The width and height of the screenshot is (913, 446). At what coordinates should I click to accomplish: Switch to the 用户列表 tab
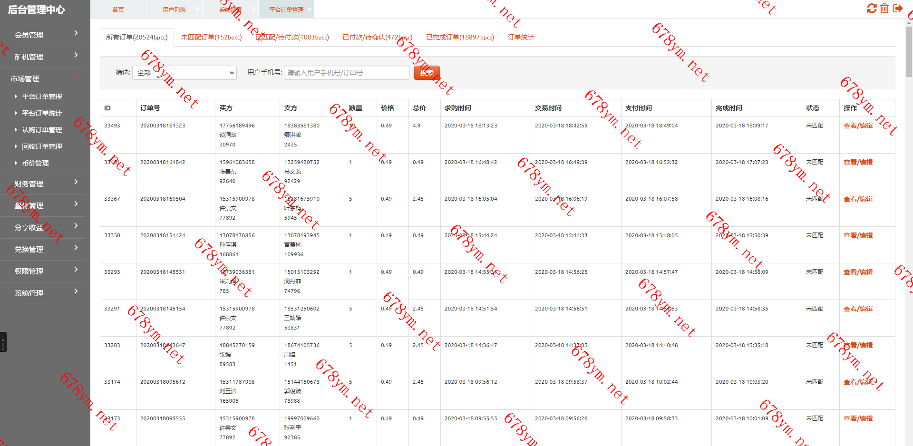tap(174, 10)
